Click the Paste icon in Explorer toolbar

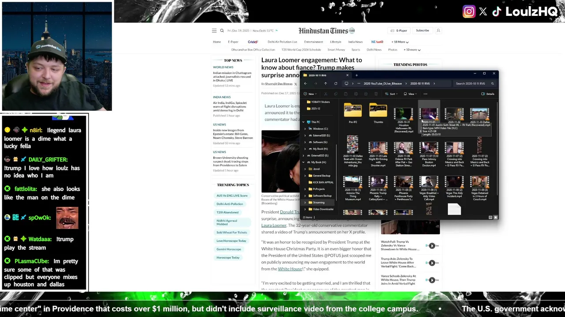346,94
